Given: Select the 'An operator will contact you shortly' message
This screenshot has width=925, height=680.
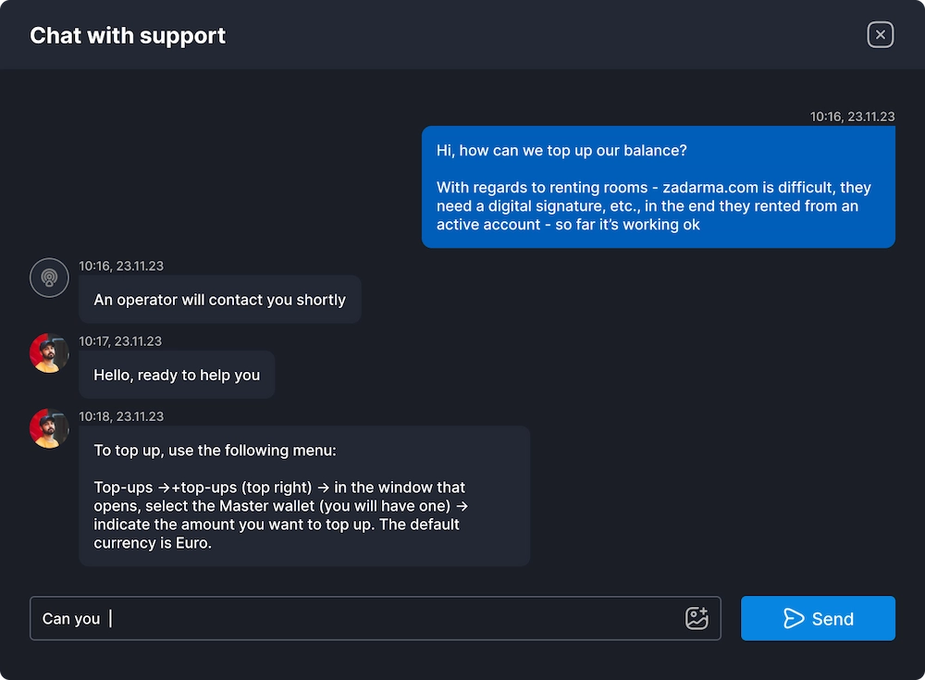Looking at the screenshot, I should pyautogui.click(x=220, y=299).
